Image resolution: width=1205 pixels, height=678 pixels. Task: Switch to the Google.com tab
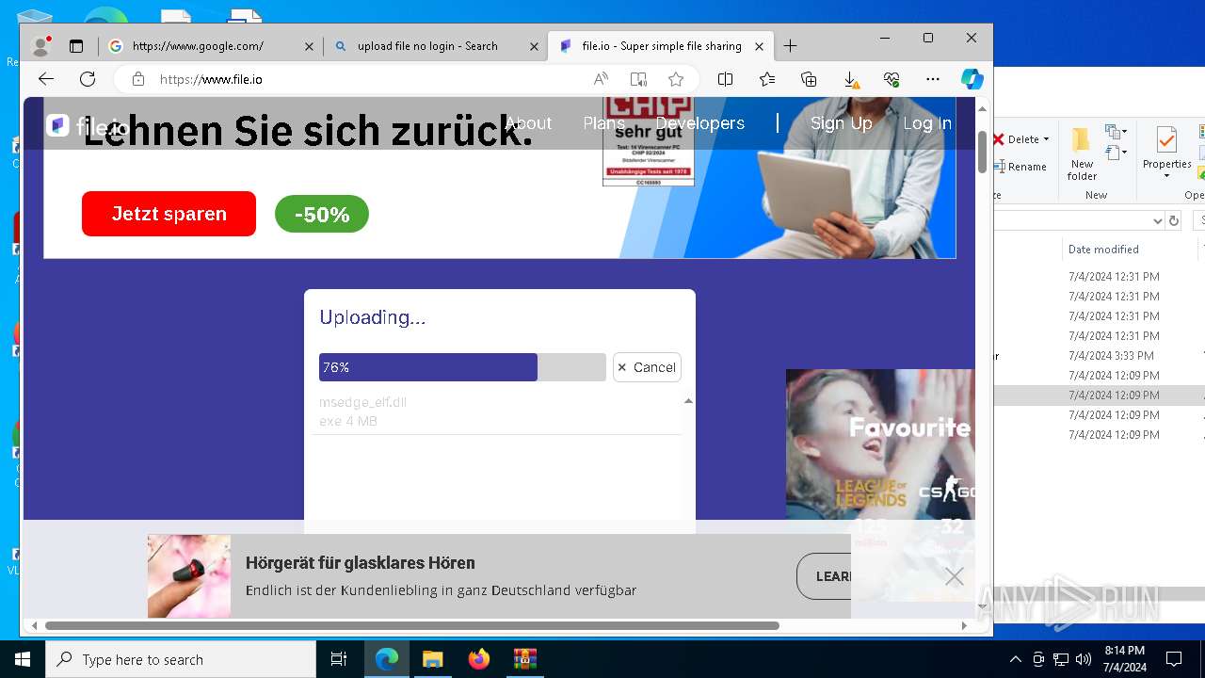(210, 45)
